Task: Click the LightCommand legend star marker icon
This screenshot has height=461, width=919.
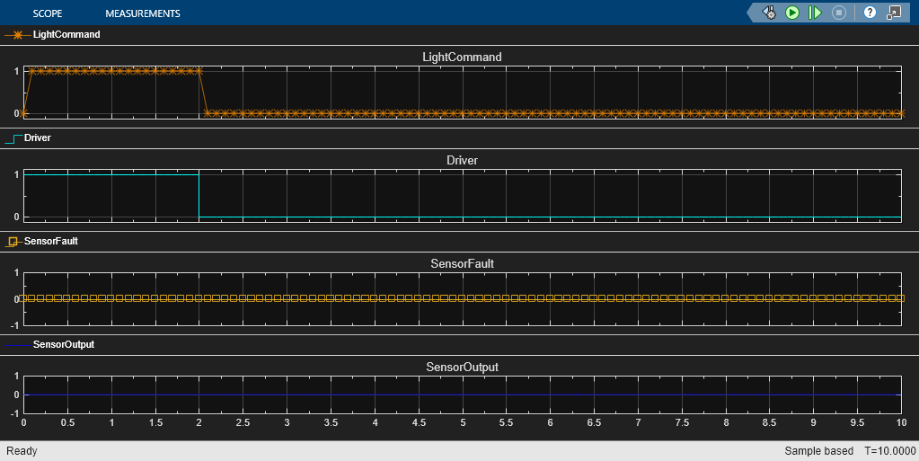Action: (17, 35)
